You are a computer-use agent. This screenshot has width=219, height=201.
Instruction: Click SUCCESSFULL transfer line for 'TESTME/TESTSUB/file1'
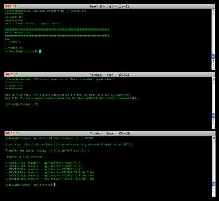pos(50,173)
